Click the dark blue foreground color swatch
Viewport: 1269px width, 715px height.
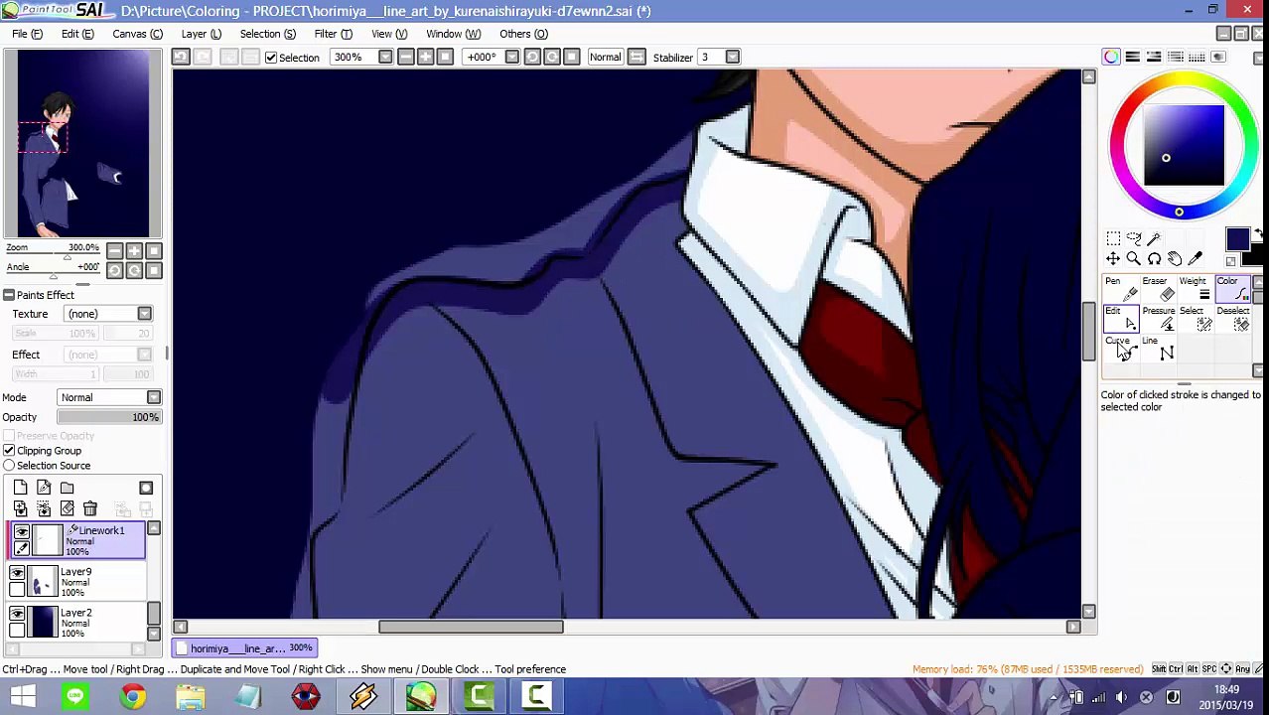coord(1236,239)
